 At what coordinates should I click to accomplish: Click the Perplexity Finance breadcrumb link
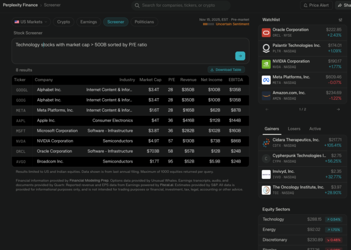click(20, 5)
